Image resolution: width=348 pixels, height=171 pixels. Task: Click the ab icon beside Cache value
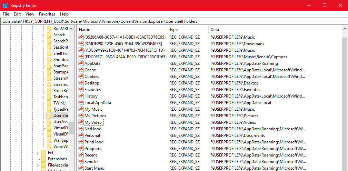pyautogui.click(x=81, y=70)
